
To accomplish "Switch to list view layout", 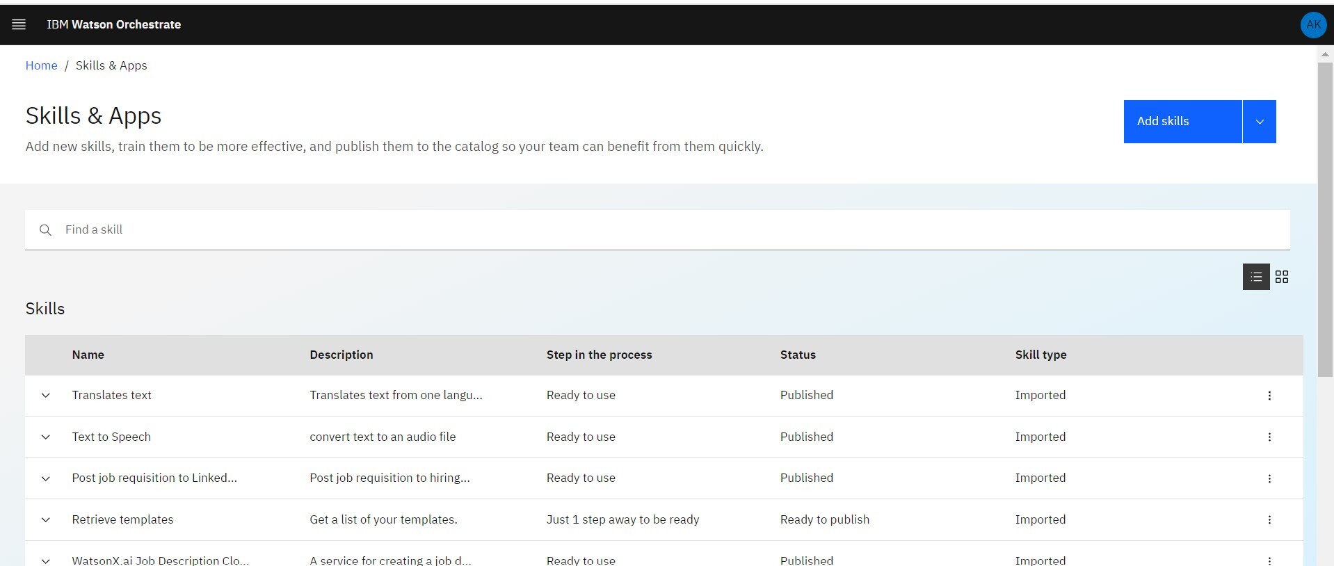I will click(x=1255, y=277).
